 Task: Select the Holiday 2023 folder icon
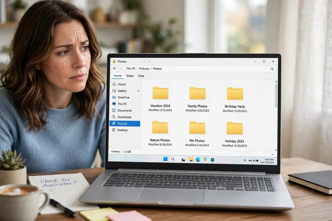(x=234, y=128)
